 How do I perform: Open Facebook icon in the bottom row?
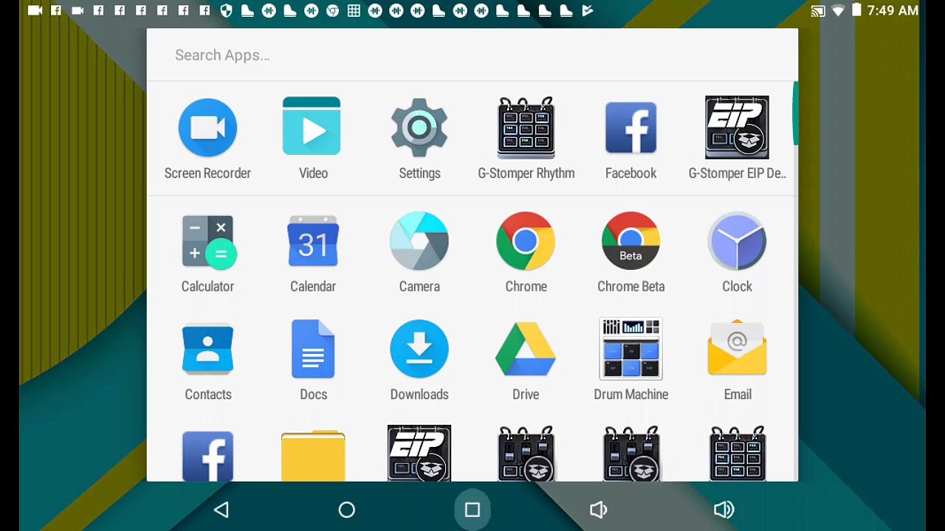tap(207, 457)
